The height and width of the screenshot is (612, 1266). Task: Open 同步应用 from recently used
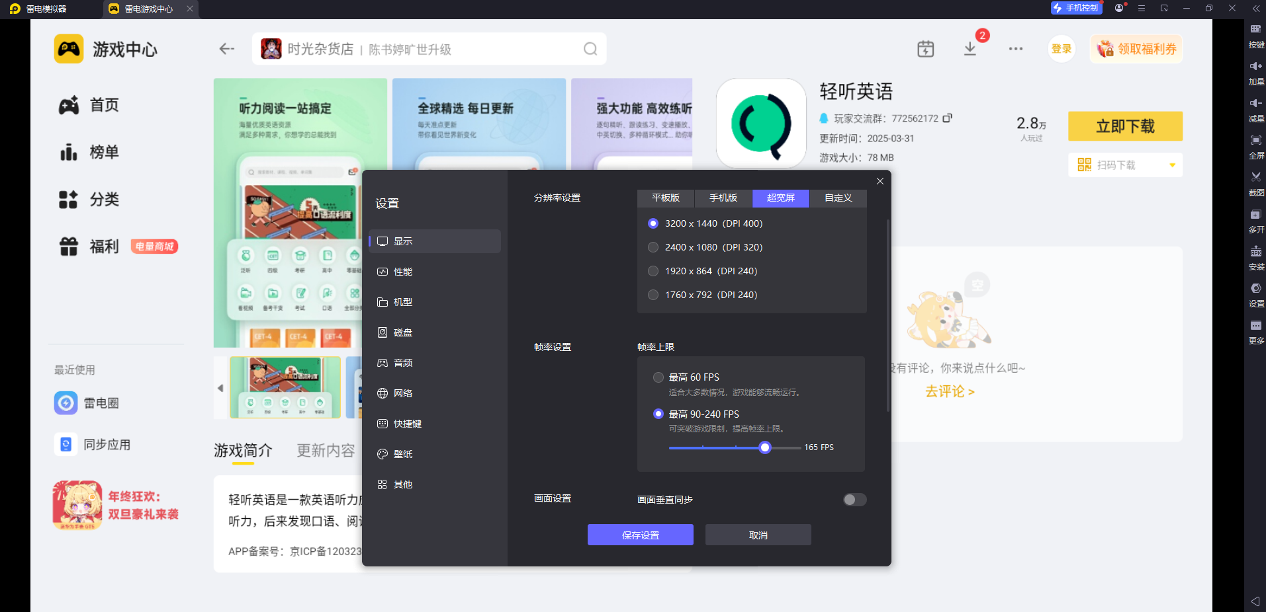[x=93, y=444]
